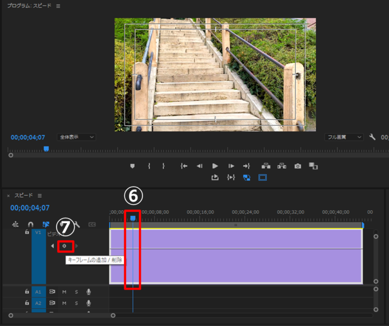Click the Go to In point button
This screenshot has width=389, height=326.
tap(184, 166)
